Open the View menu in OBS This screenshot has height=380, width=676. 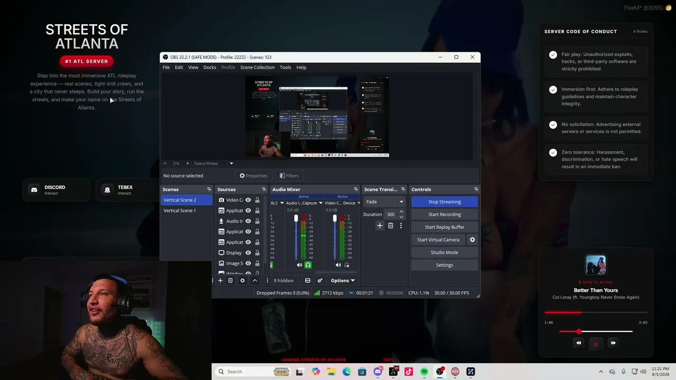(x=193, y=68)
